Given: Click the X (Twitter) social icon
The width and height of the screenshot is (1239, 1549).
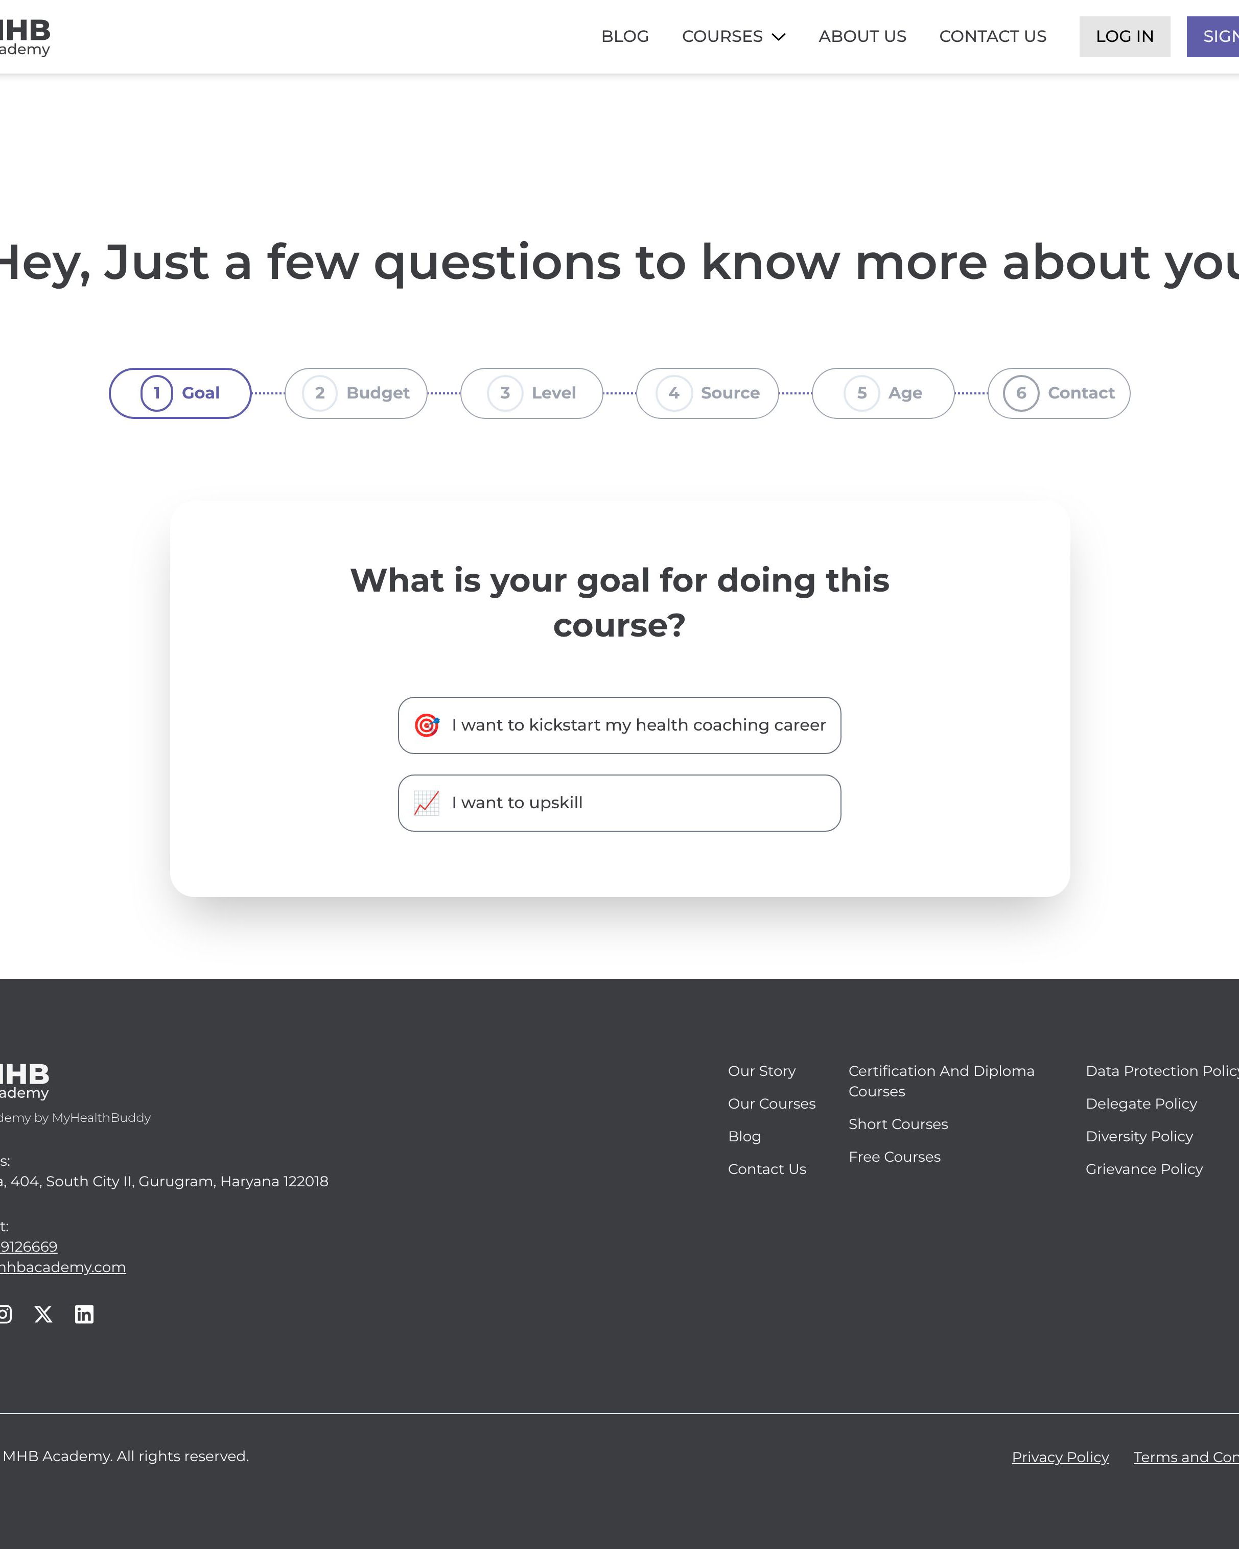Looking at the screenshot, I should click(x=43, y=1314).
